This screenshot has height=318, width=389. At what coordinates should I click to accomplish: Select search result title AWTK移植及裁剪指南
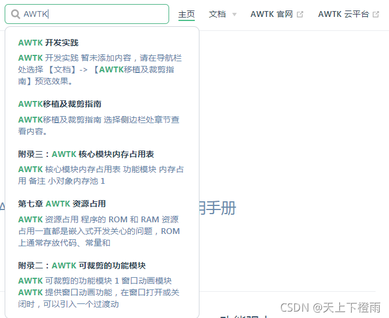tap(60, 104)
